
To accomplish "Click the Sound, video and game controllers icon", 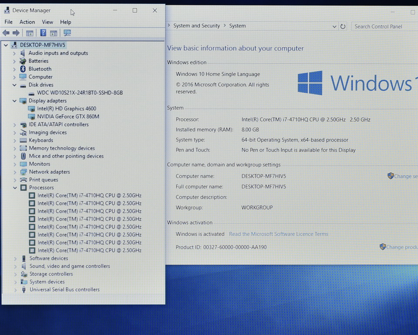I will [x=24, y=266].
